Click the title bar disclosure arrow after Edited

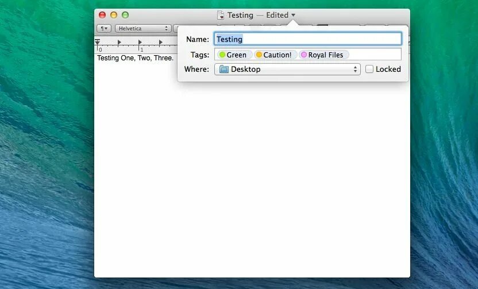[293, 15]
